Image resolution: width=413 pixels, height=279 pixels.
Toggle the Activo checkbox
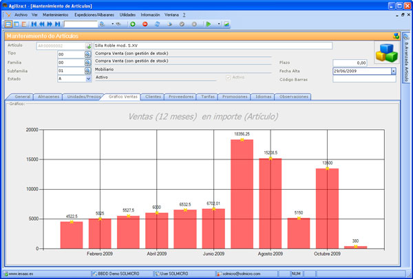(229, 78)
